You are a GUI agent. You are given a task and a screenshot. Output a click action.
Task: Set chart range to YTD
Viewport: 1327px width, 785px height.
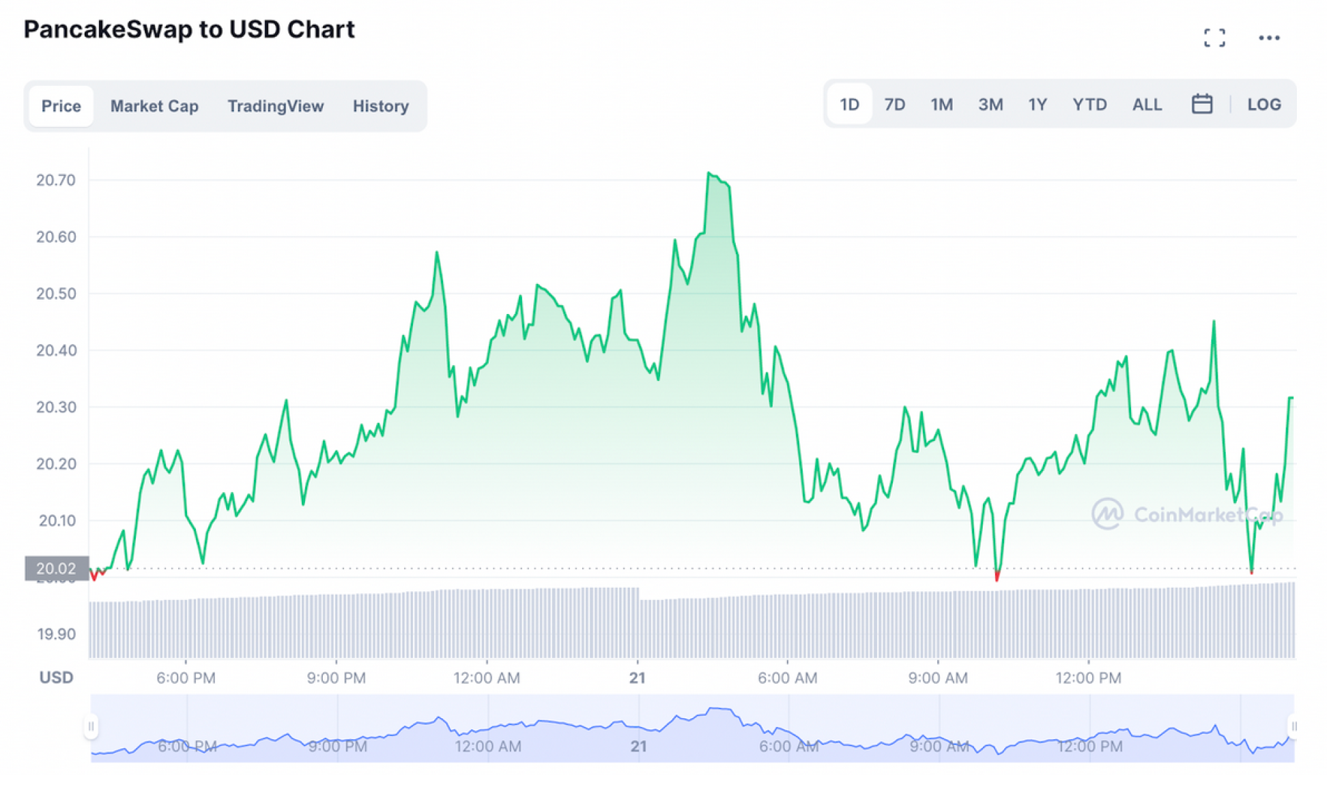pos(1089,104)
